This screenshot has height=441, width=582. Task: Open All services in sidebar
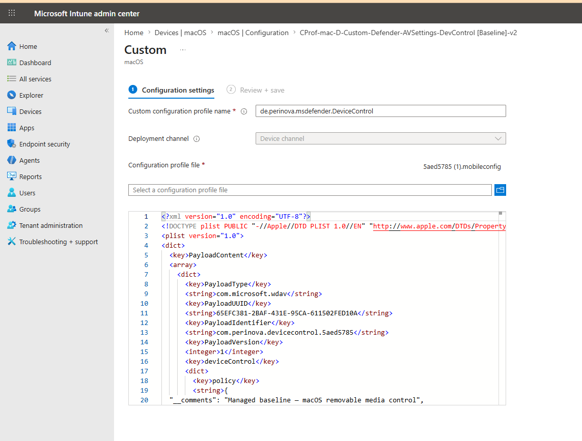(35, 79)
